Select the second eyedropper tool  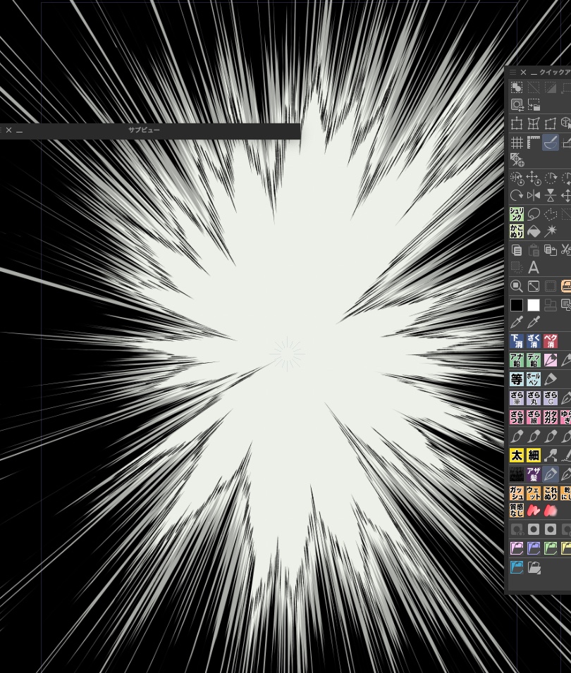[534, 322]
